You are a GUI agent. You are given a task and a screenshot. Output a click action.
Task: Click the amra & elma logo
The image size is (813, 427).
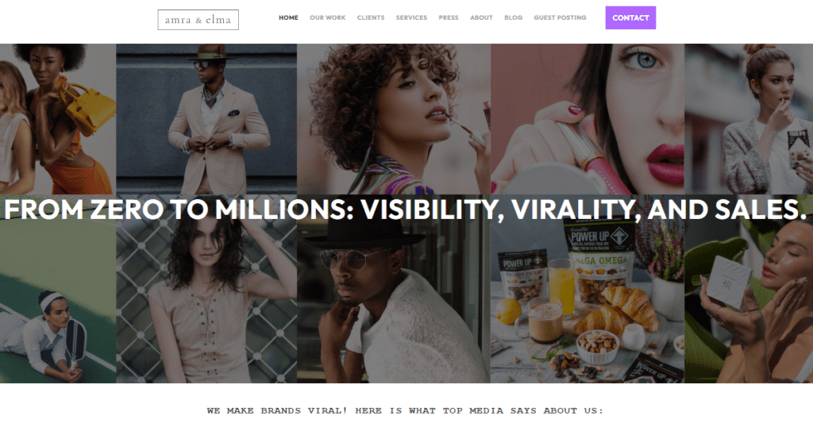[198, 20]
